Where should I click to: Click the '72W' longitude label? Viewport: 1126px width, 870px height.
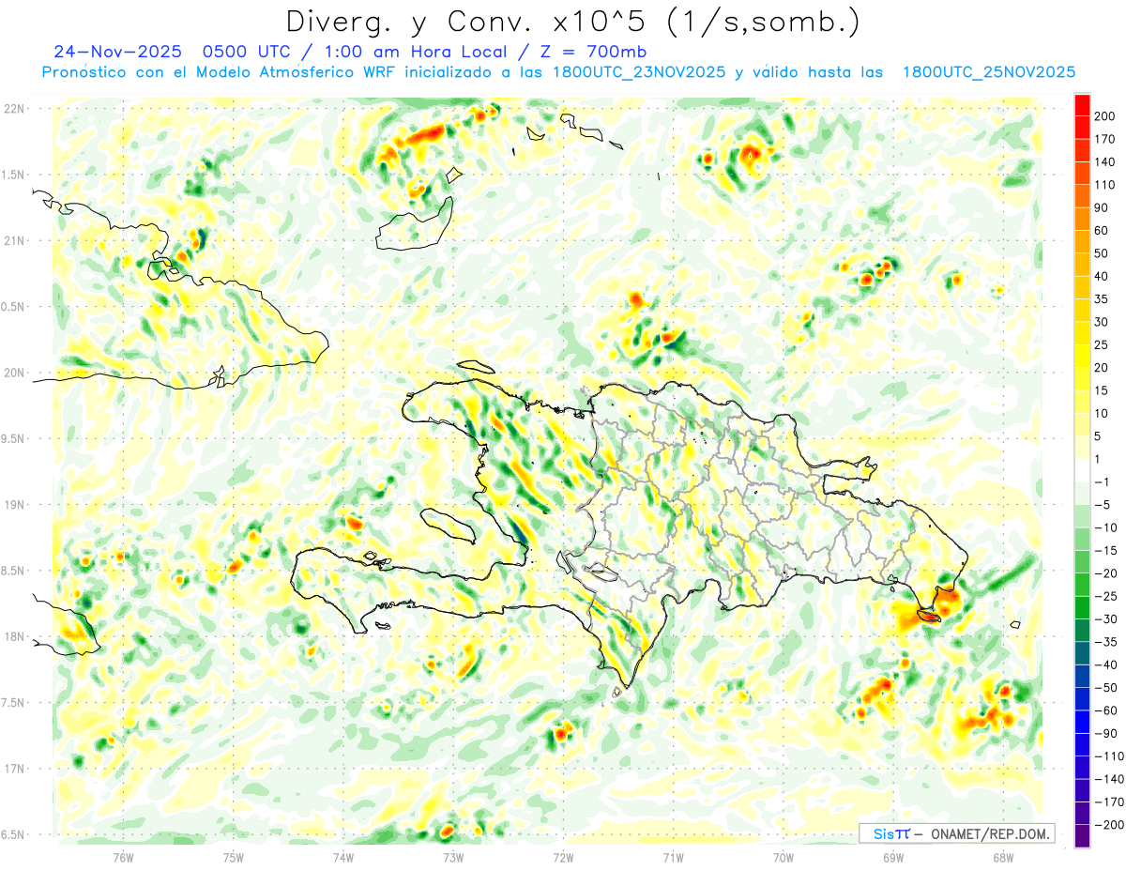click(x=563, y=856)
